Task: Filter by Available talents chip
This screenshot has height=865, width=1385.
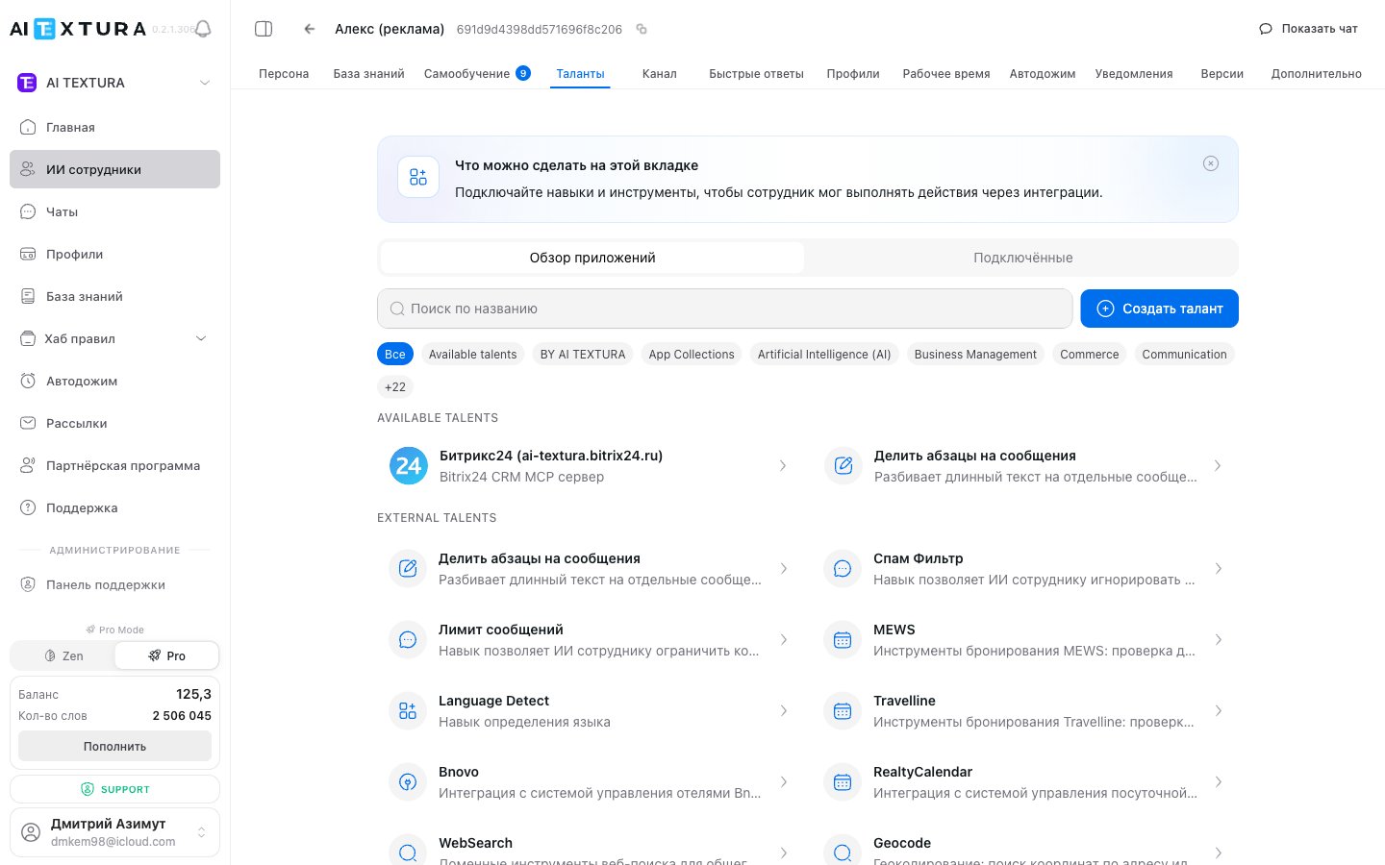Action: tap(472, 355)
